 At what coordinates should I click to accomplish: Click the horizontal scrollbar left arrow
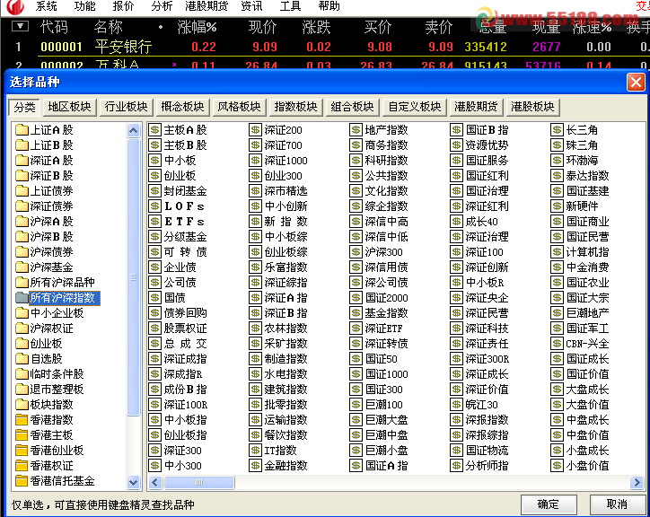155,482
